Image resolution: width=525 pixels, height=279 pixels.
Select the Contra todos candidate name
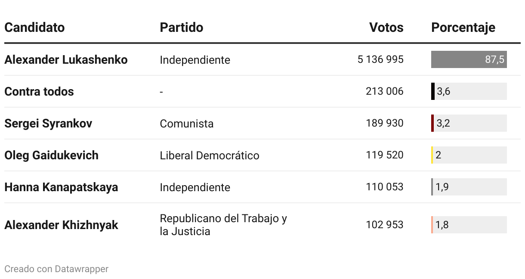click(x=39, y=91)
